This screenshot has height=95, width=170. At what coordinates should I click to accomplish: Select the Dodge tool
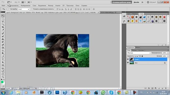(x=3, y=53)
